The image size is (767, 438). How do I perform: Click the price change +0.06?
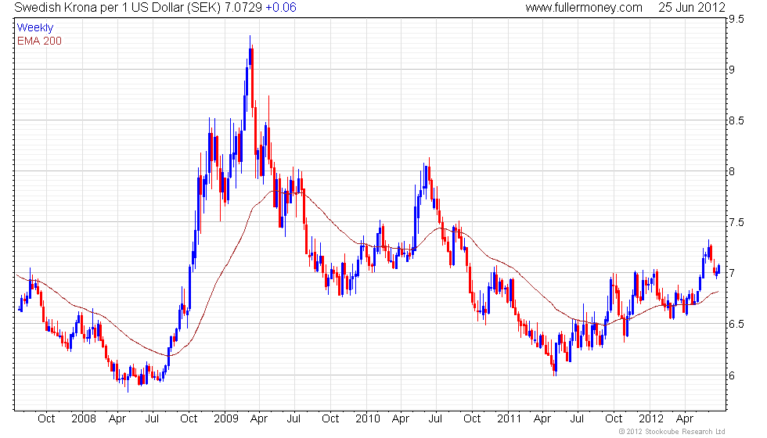coord(281,7)
